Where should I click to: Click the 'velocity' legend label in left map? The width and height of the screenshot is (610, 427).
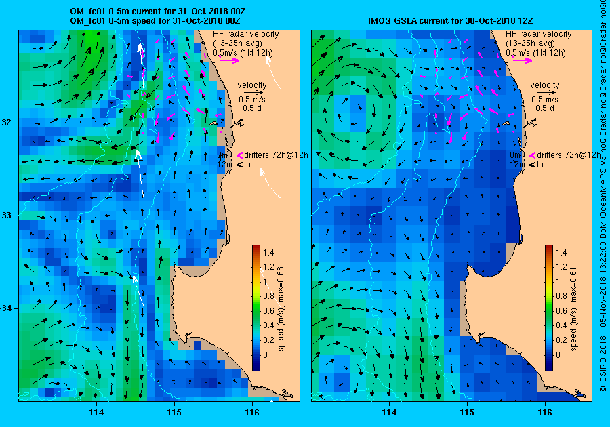click(252, 85)
